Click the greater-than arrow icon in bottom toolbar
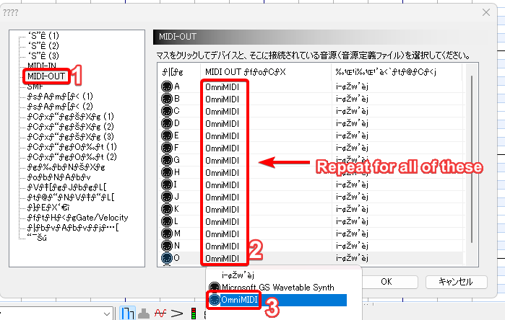The width and height of the screenshot is (505, 320). (178, 314)
